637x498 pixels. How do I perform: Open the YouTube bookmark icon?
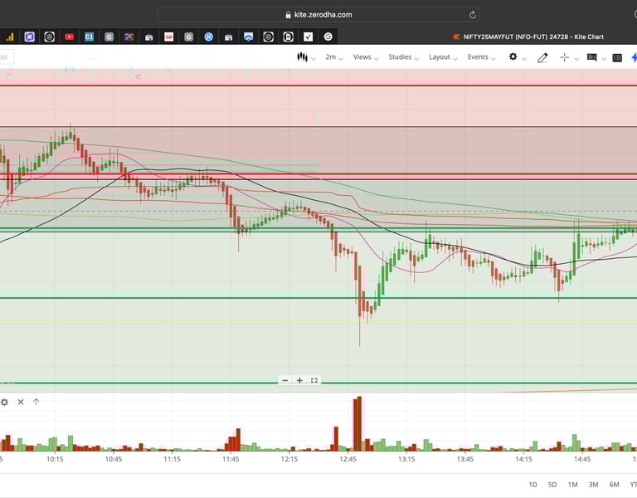[69, 37]
